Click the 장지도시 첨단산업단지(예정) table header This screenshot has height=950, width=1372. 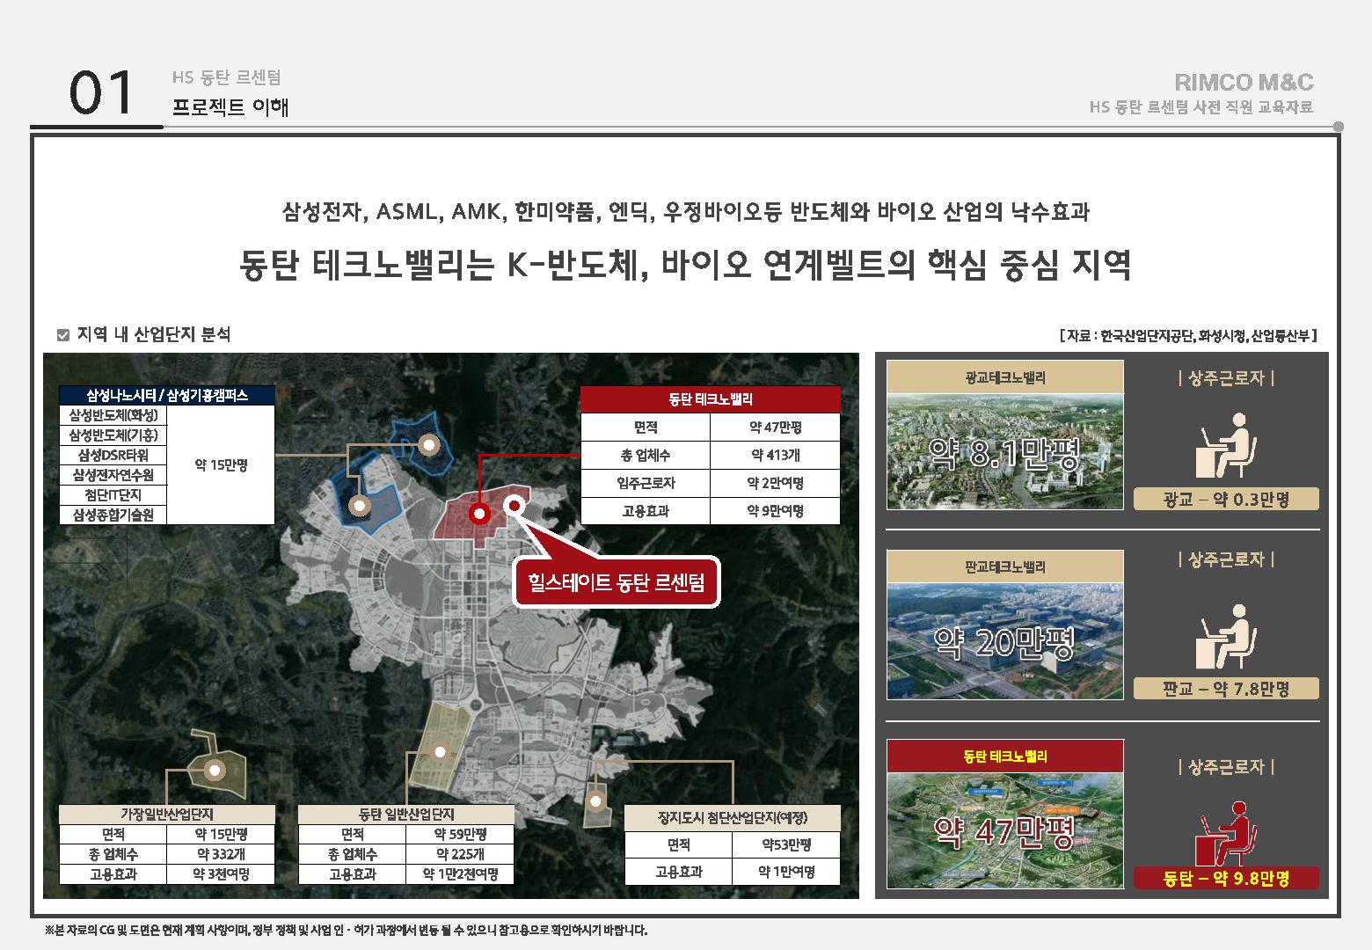[x=733, y=818]
